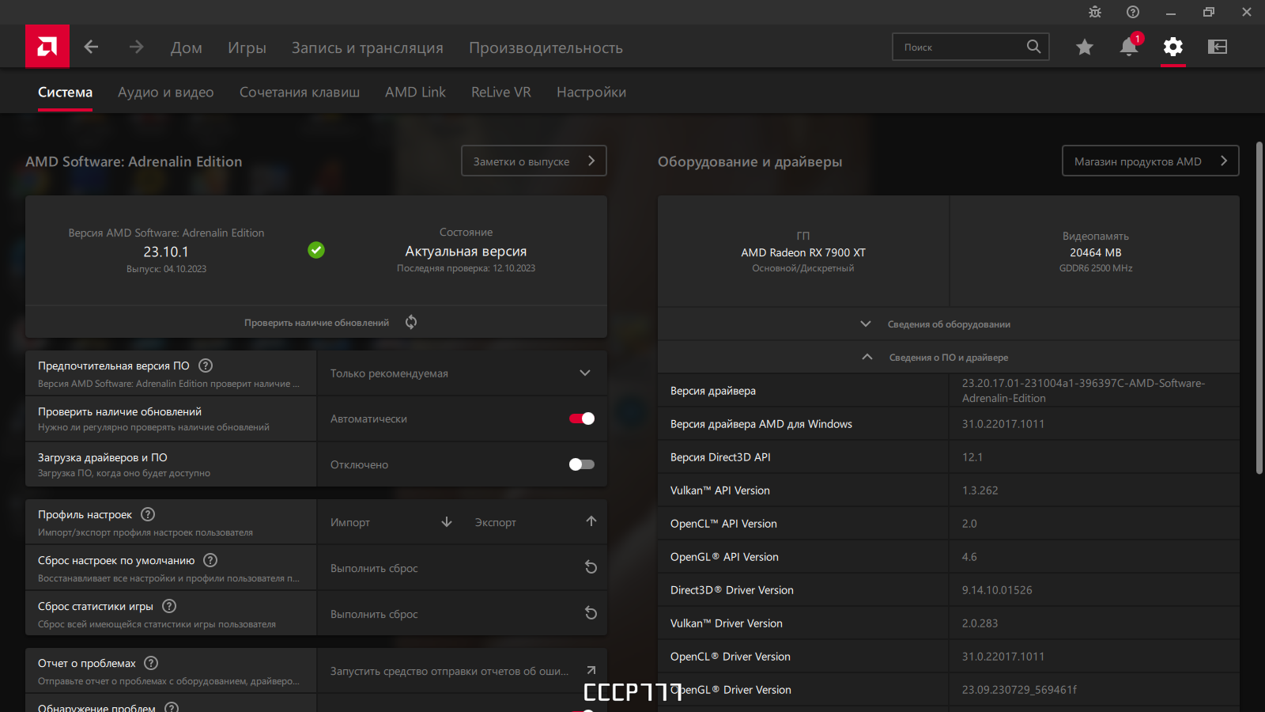
Task: Click the Импорт down arrow icon
Action: point(447,521)
